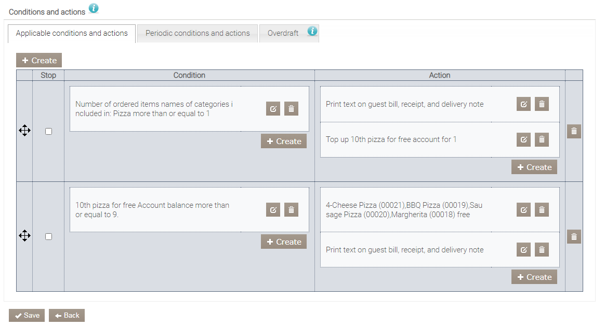This screenshot has width=605, height=326.
Task: Click the top Create button above the table
Action: point(39,61)
